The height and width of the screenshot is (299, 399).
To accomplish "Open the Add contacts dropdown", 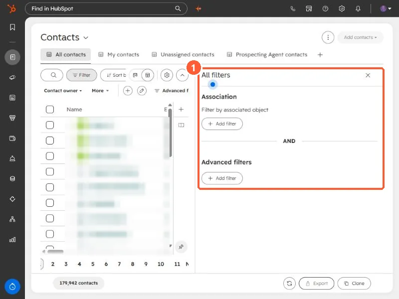I will pyautogui.click(x=360, y=37).
